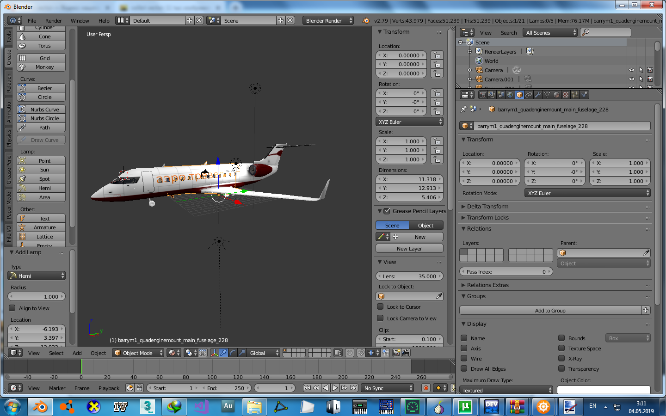Image resolution: width=666 pixels, height=416 pixels.
Task: Enable the Wire display checkbox
Action: [464, 358]
